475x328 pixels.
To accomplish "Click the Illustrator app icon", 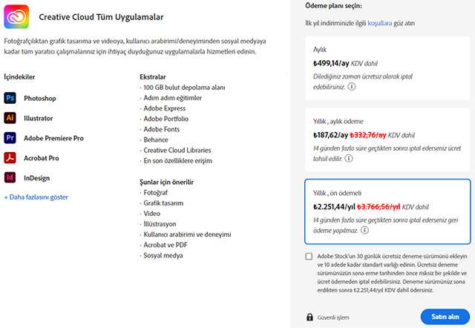I will (10, 118).
